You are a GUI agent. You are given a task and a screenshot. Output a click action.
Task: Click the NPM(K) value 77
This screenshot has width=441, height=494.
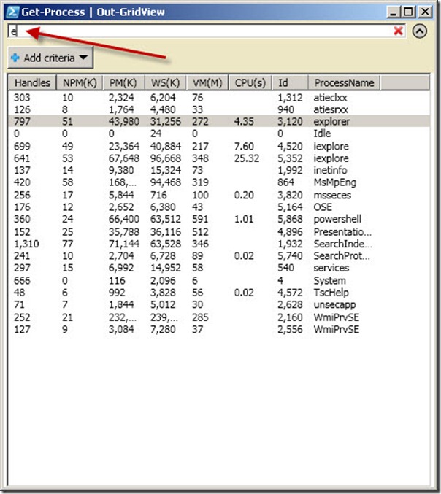67,244
